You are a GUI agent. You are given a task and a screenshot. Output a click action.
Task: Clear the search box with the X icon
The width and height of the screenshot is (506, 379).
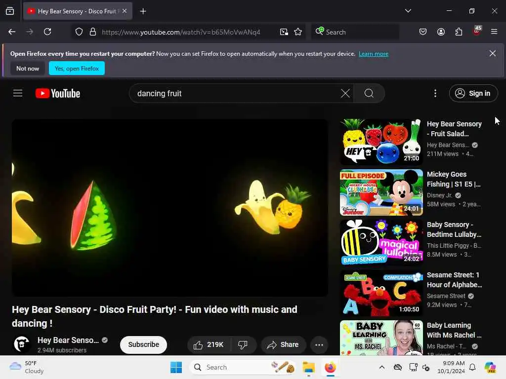[345, 93]
